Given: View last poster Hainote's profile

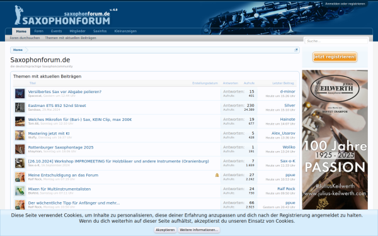Looking at the screenshot, I should (287, 120).
